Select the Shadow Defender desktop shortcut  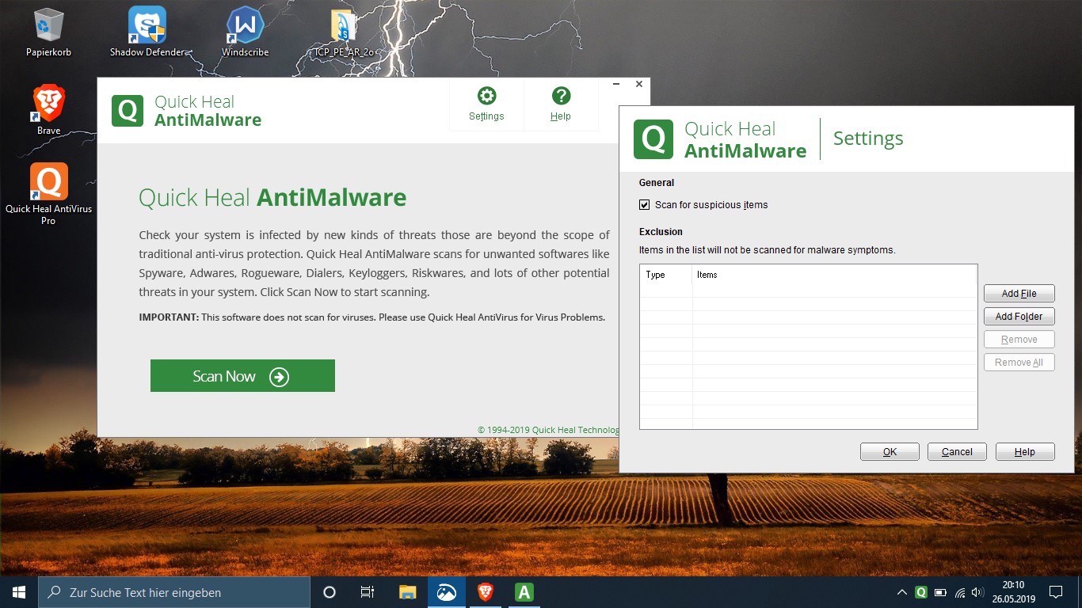click(147, 33)
